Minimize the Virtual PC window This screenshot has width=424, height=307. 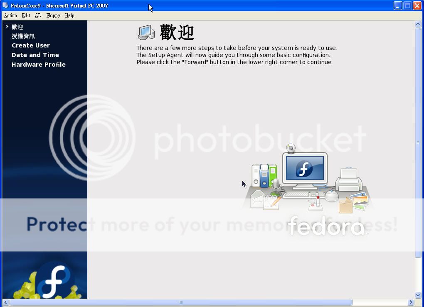[398, 6]
